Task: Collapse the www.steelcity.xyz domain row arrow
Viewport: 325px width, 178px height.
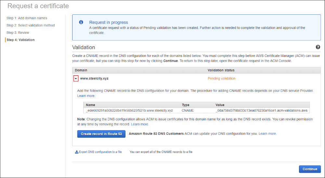Action: tap(76, 78)
